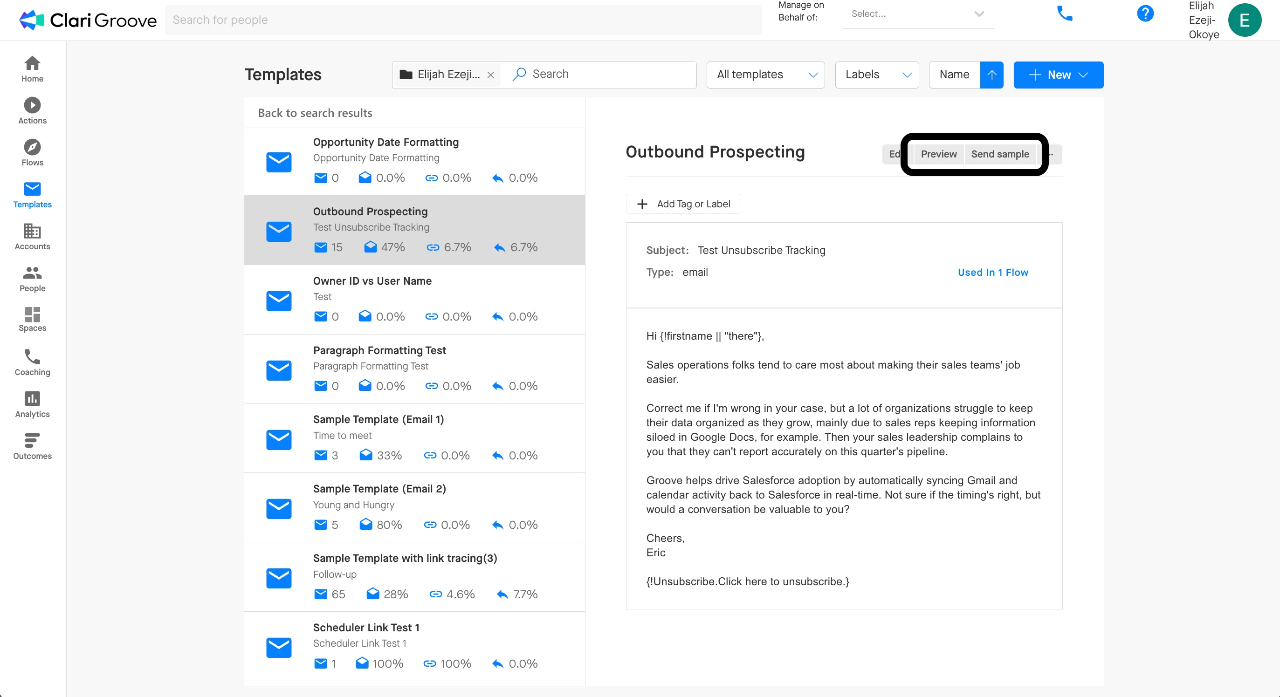Click the phone dialer icon in header
The width and height of the screenshot is (1280, 697).
pos(1064,14)
